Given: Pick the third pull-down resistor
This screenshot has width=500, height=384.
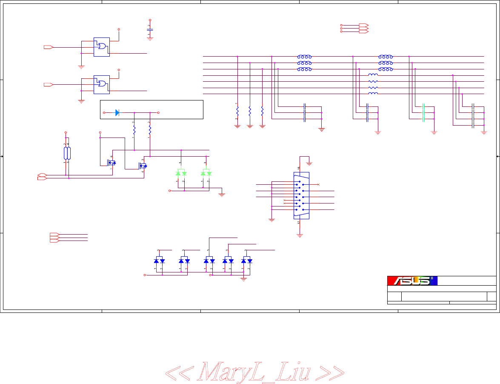Looking at the screenshot, I should (x=262, y=111).
